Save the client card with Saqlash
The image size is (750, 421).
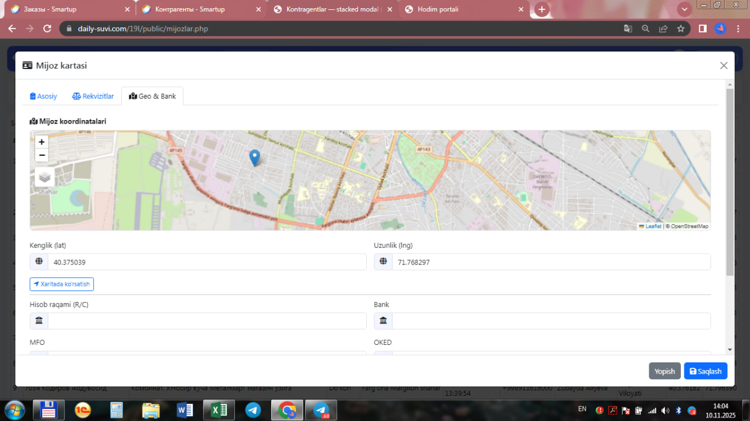click(705, 371)
